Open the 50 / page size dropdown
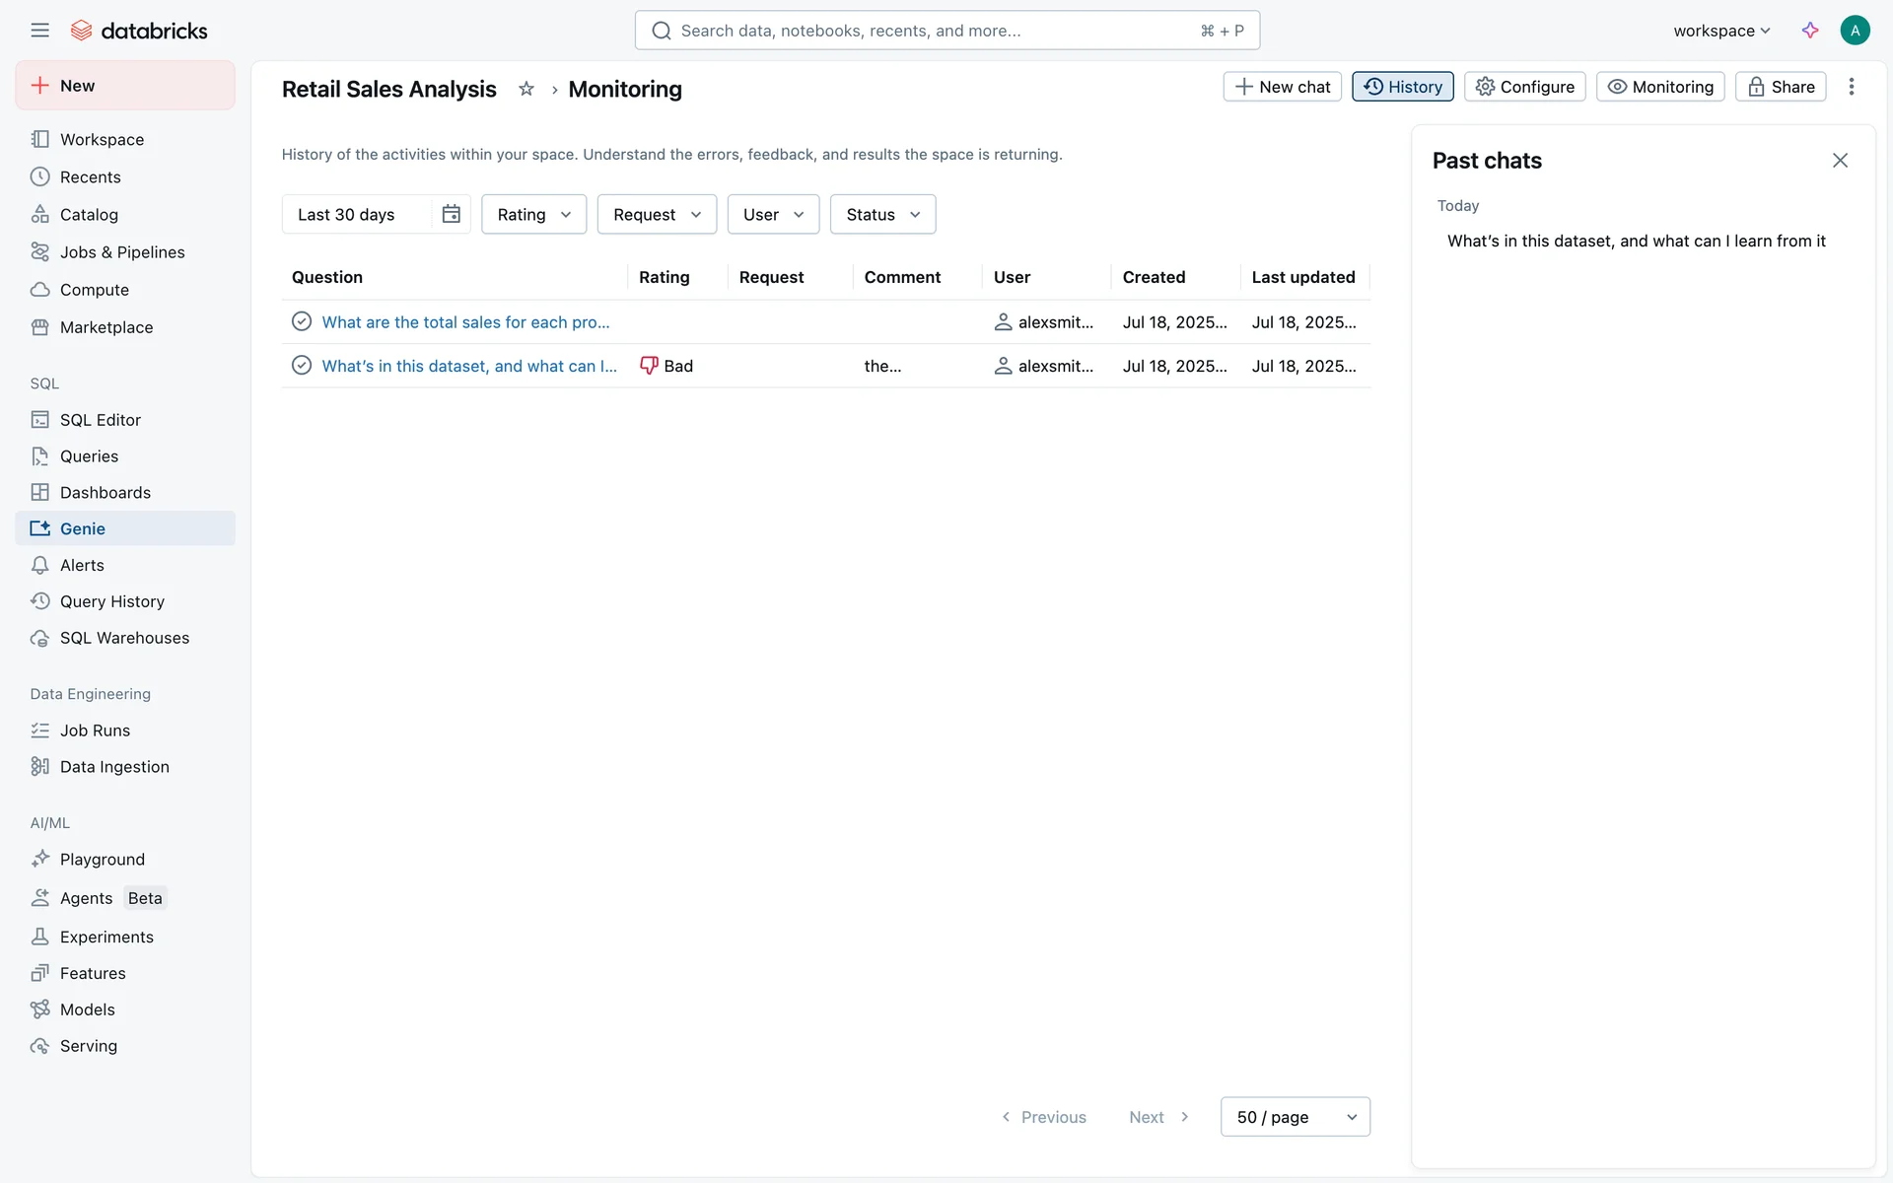This screenshot has height=1183, width=1893. 1295,1117
